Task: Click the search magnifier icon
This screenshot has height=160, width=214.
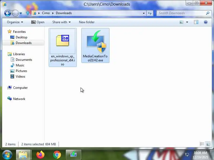Action: tap(208, 13)
